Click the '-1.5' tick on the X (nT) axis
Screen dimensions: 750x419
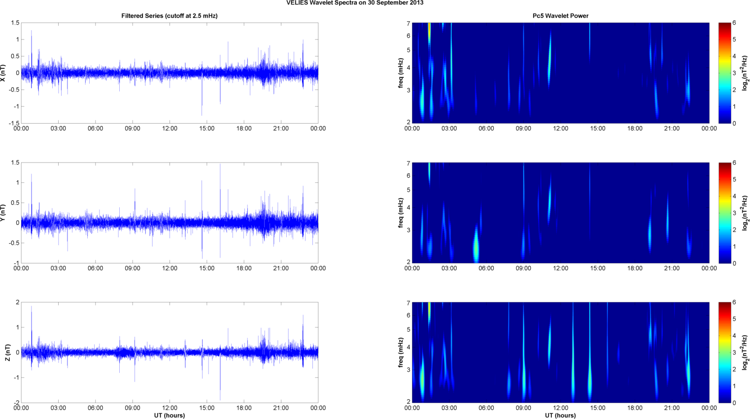point(14,123)
